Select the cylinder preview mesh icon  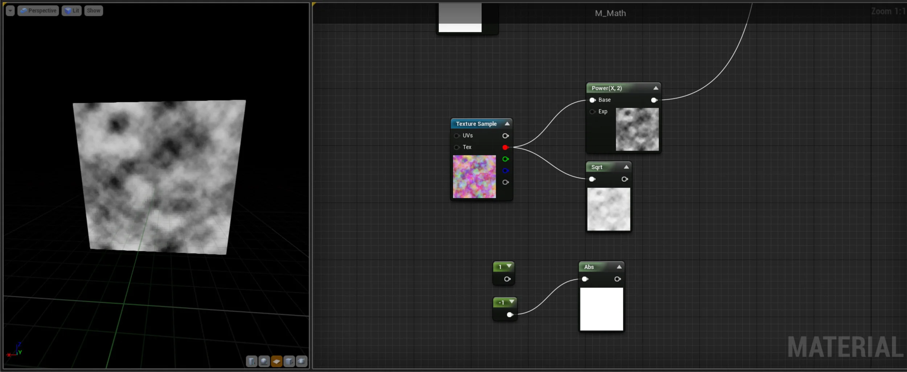tap(251, 361)
